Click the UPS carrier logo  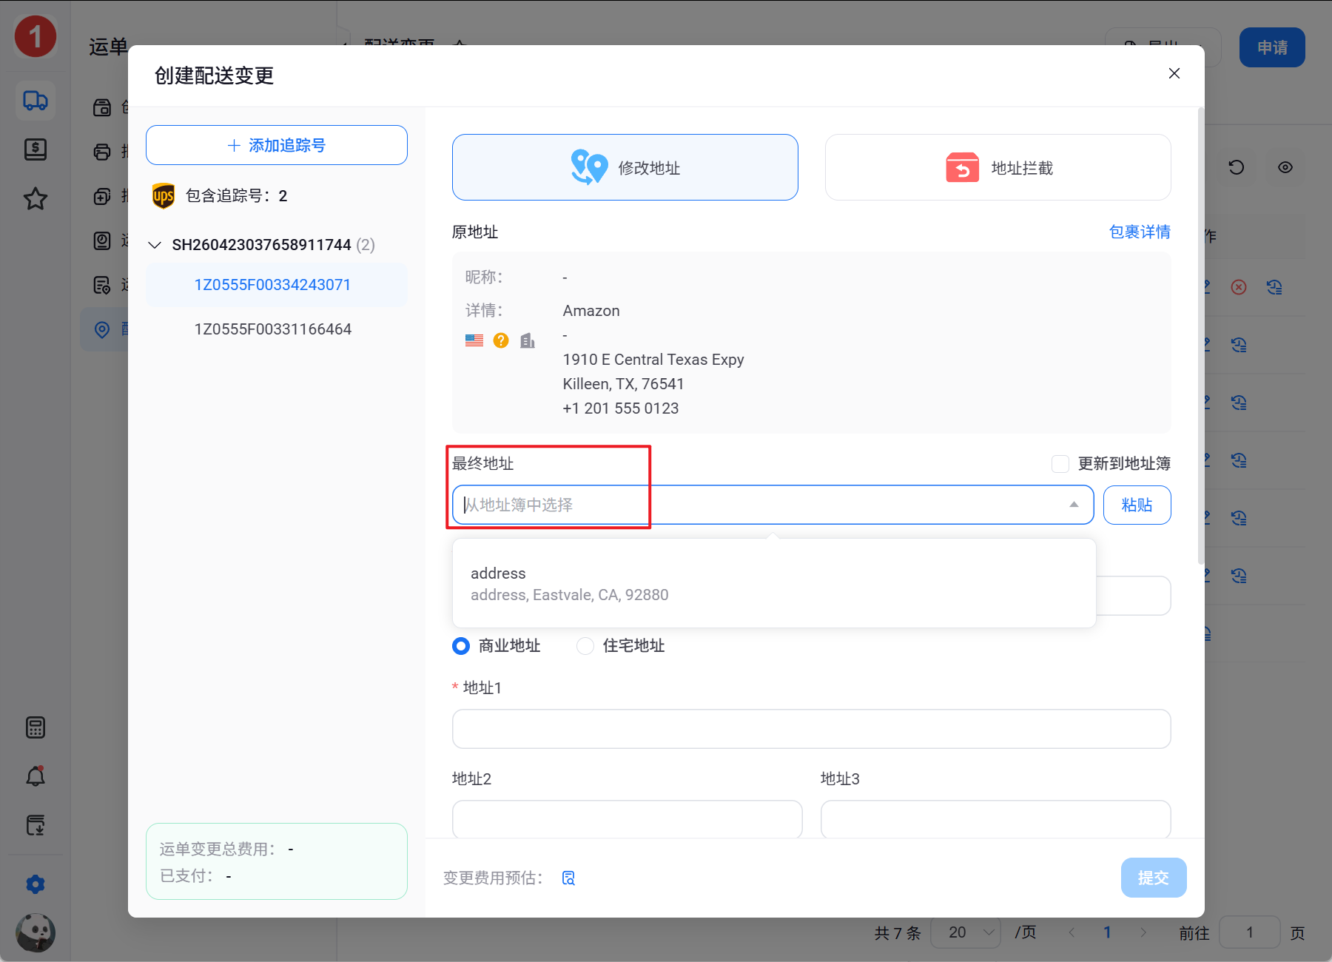pos(164,196)
